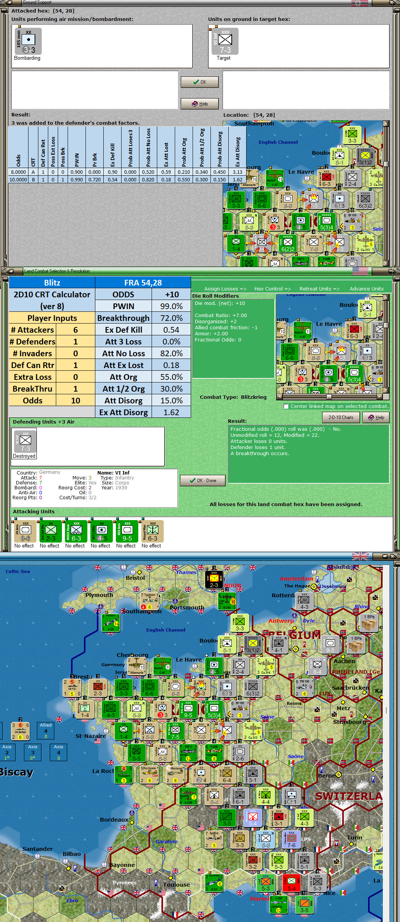Click the BreakThru input value 1
The image size is (400, 922).
pos(76,389)
